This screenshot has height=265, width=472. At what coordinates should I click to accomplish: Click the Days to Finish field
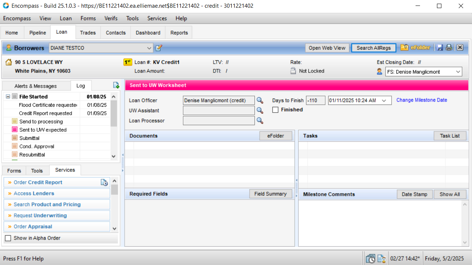coord(316,100)
